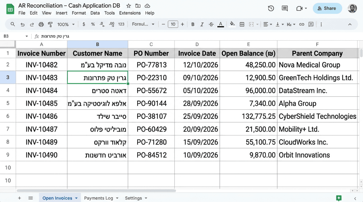Decrease decimal places
The width and height of the screenshot is (363, 202).
coord(102,24)
